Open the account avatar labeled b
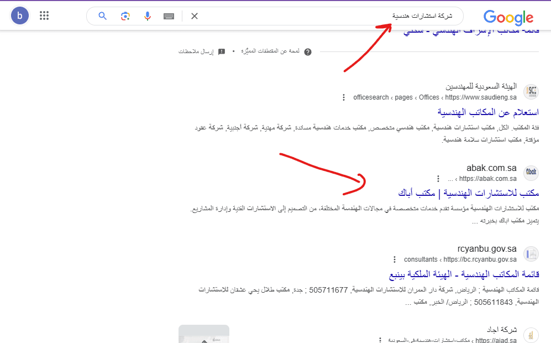Image resolution: width=551 pixels, height=343 pixels. click(20, 15)
